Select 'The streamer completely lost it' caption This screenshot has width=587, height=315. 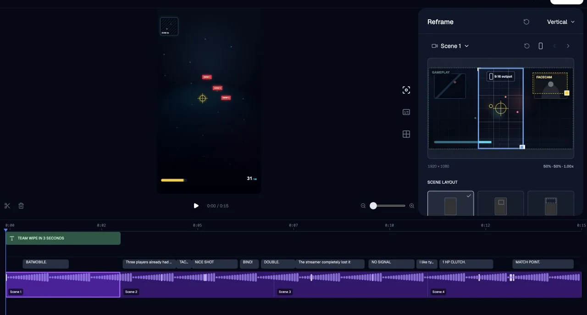pos(330,264)
